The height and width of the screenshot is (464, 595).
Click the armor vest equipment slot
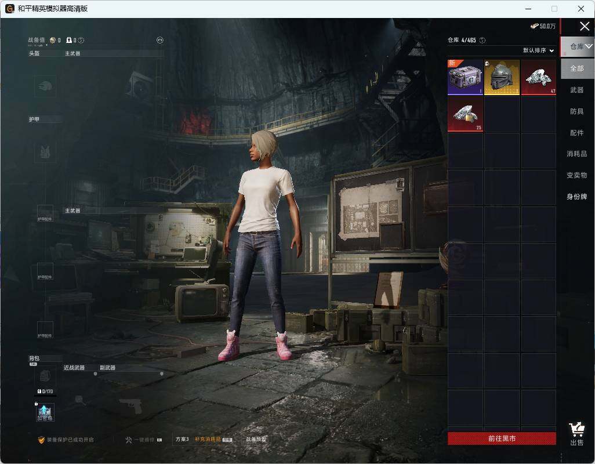point(45,152)
